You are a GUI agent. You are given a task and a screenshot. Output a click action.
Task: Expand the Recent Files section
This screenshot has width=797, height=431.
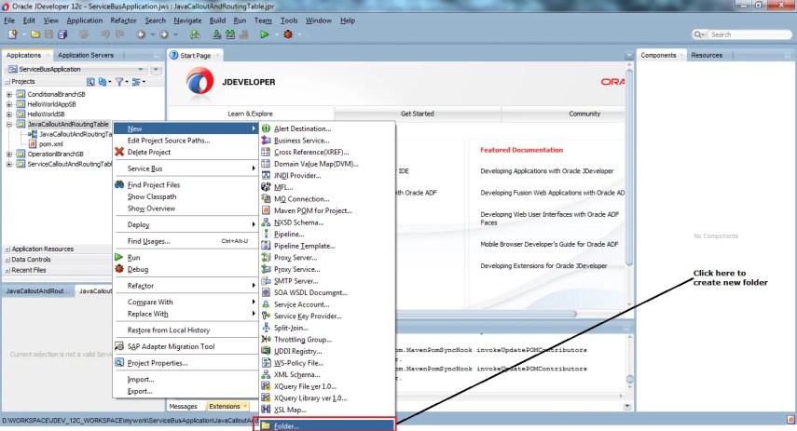coord(7,270)
